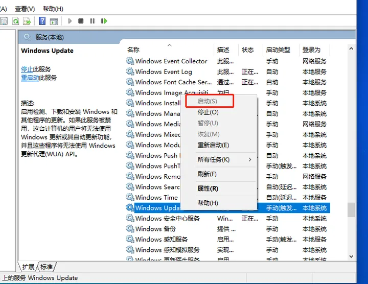The height and width of the screenshot is (284, 368).
Task: Open the 查看(V) menu
Action: coord(25,9)
